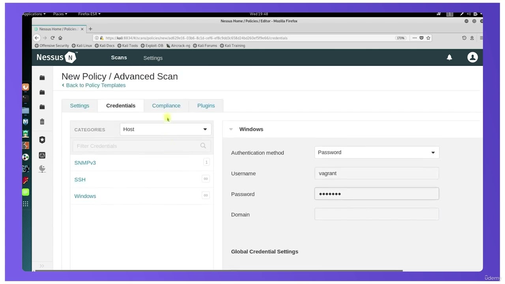Go to Firefox home page
Screen dimensions: 505x284
[x=60, y=38]
